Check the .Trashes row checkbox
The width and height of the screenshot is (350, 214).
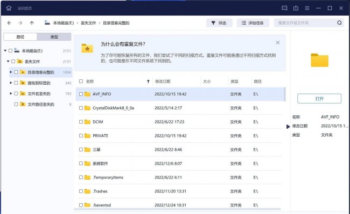pyautogui.click(x=81, y=191)
